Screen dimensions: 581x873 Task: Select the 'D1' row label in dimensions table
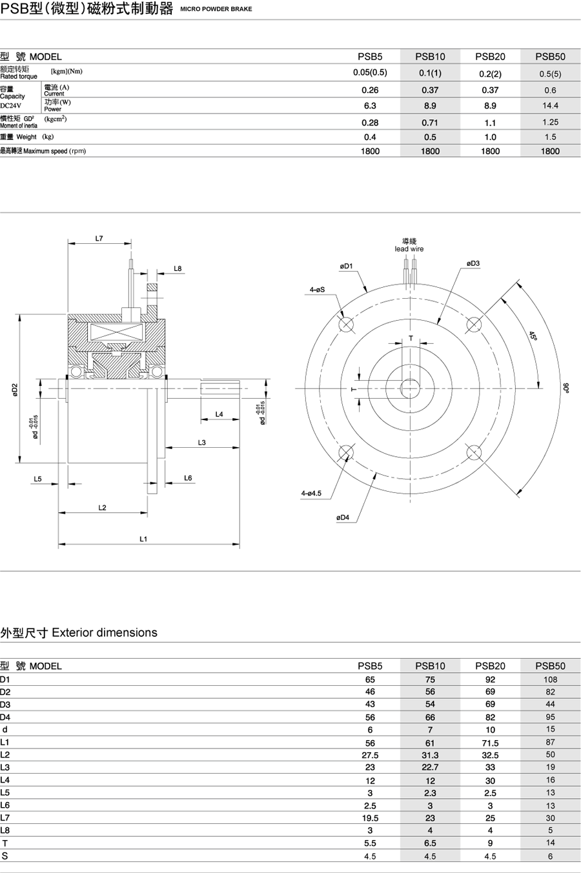point(5,679)
